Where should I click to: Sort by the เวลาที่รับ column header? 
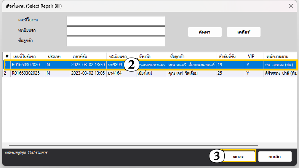(x=88, y=56)
